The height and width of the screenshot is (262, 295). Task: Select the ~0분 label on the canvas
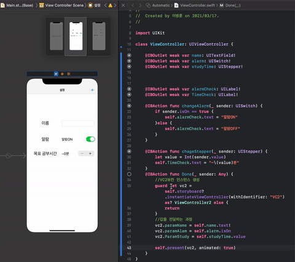(65, 154)
